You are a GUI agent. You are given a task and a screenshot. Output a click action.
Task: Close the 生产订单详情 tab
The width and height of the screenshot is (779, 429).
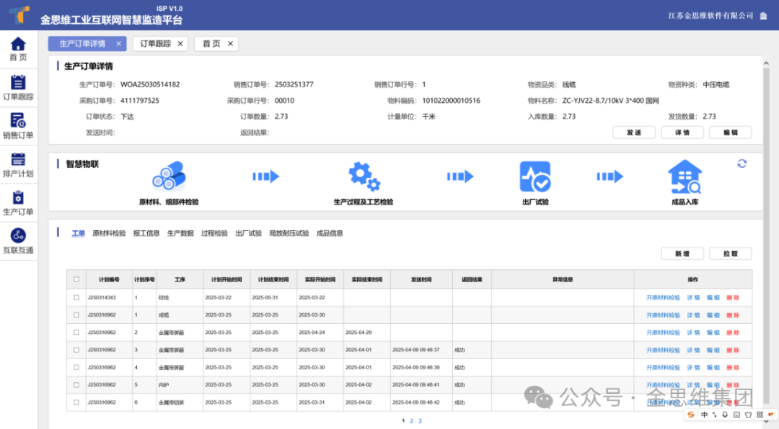click(119, 44)
